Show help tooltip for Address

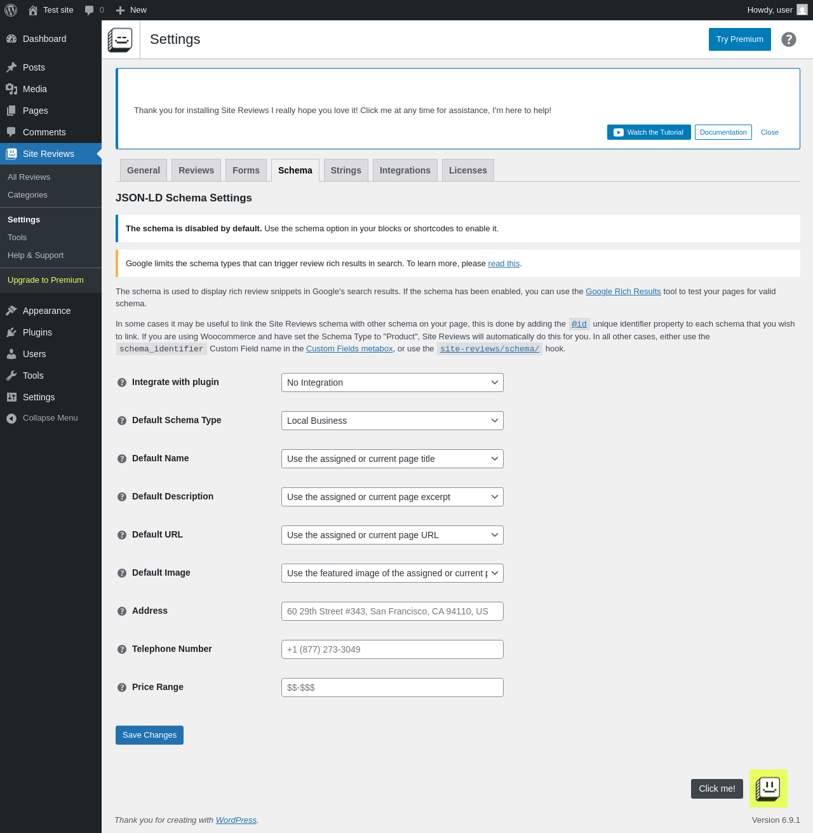(122, 611)
